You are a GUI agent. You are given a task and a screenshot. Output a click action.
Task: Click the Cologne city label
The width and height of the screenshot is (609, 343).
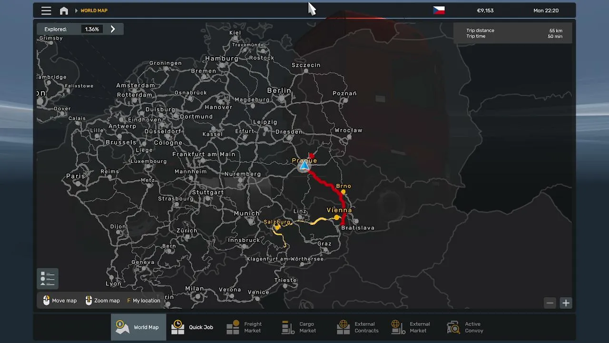click(168, 143)
